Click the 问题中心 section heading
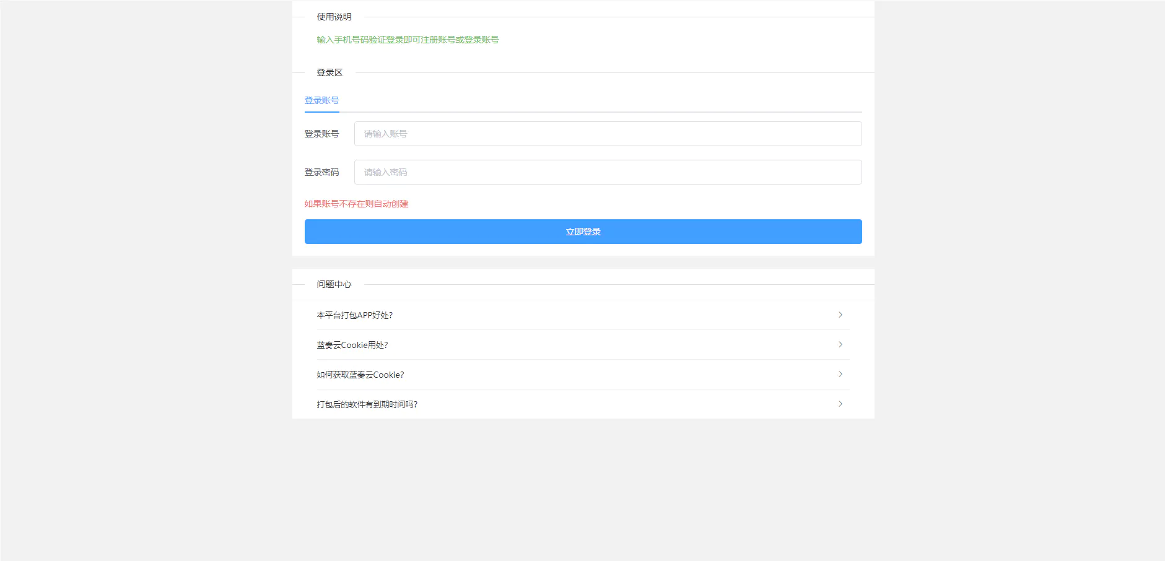This screenshot has width=1165, height=561. 333,285
